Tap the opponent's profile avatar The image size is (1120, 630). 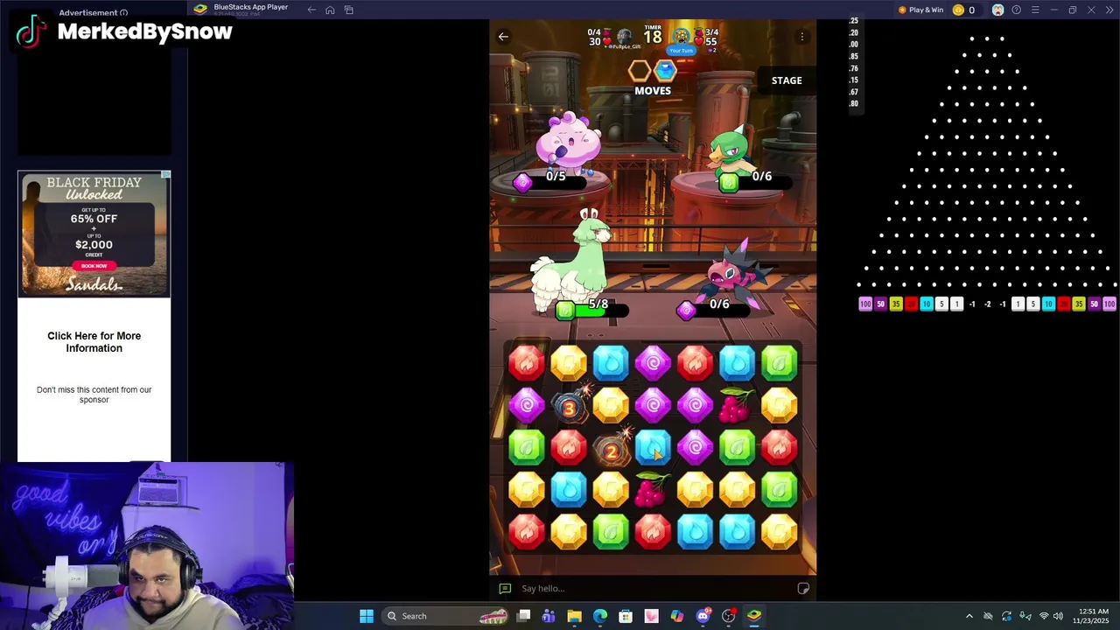point(624,37)
